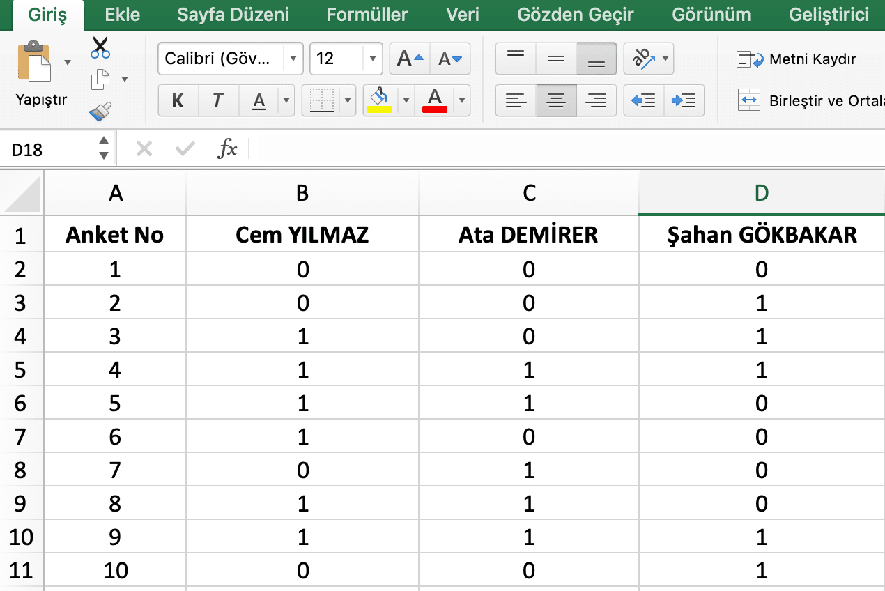Open the underline style dropdown arrow
This screenshot has height=591, width=885.
click(x=286, y=101)
